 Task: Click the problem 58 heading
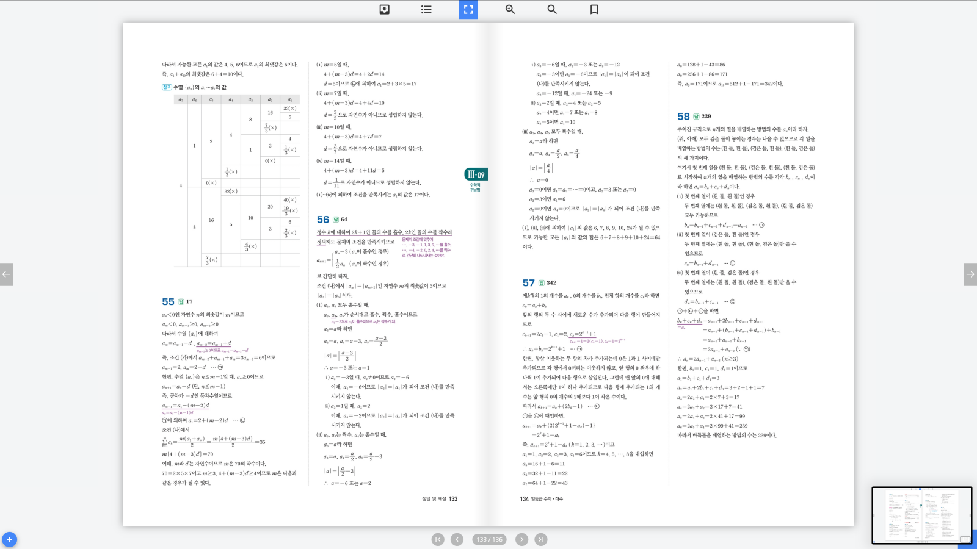click(683, 117)
